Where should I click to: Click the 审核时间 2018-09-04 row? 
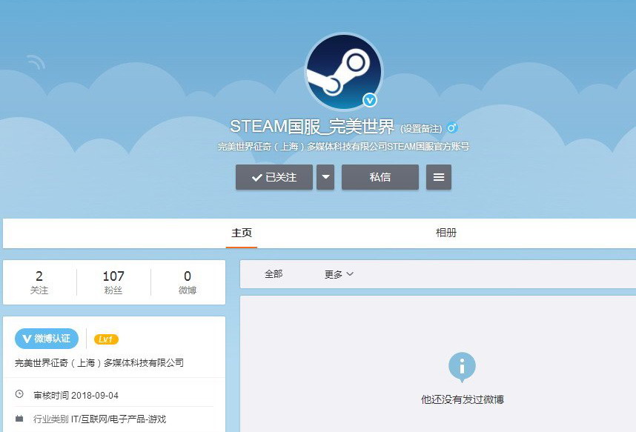coord(76,395)
